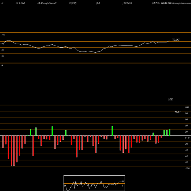Click the RSI value 72.27 label
The height and width of the screenshot is (191, 191).
click(x=176, y=40)
